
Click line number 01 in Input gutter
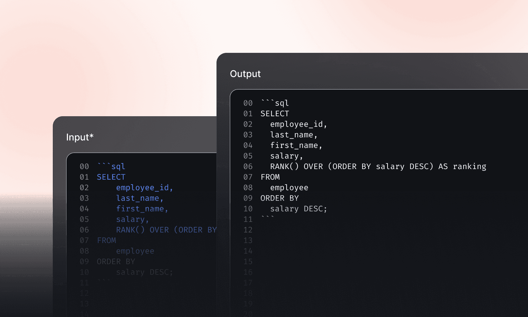[84, 177]
